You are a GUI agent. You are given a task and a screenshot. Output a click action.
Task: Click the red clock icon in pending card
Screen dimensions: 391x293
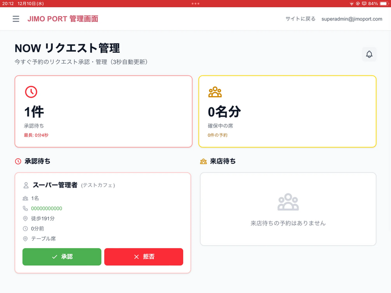click(31, 92)
